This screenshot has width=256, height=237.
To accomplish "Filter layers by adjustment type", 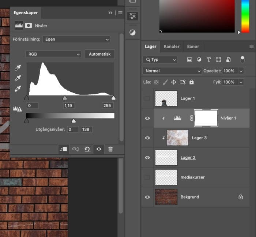I will (x=199, y=60).
